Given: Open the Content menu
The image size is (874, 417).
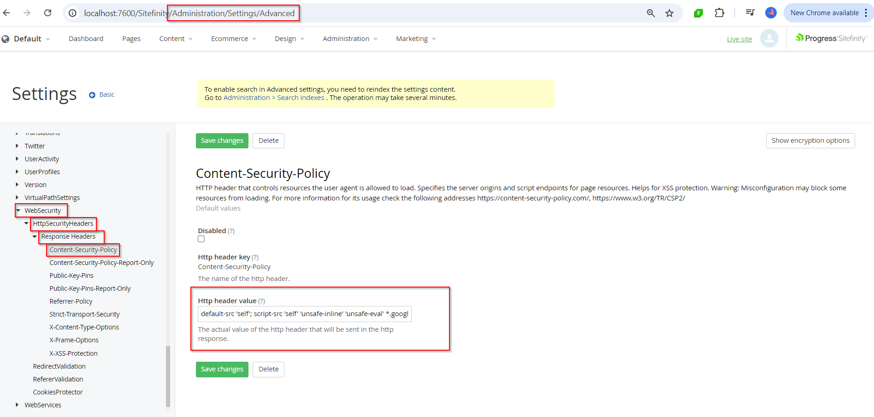Looking at the screenshot, I should [176, 39].
